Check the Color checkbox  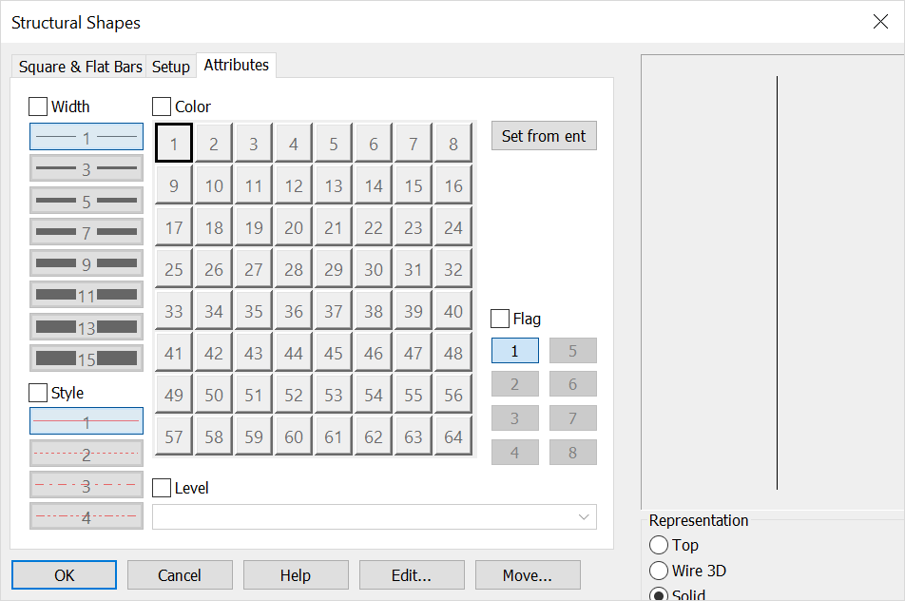(x=160, y=106)
